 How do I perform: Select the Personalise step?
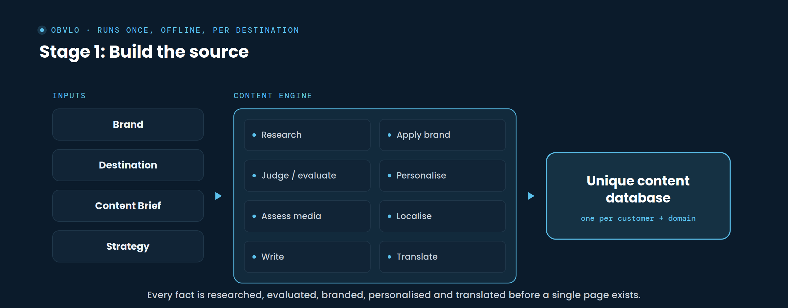[x=443, y=176]
